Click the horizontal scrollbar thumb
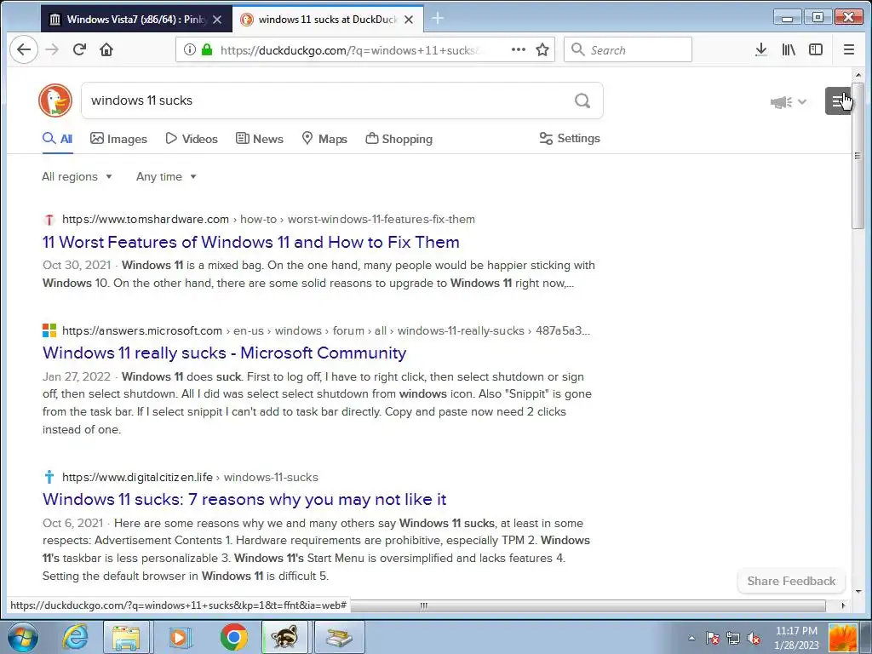 (588, 605)
